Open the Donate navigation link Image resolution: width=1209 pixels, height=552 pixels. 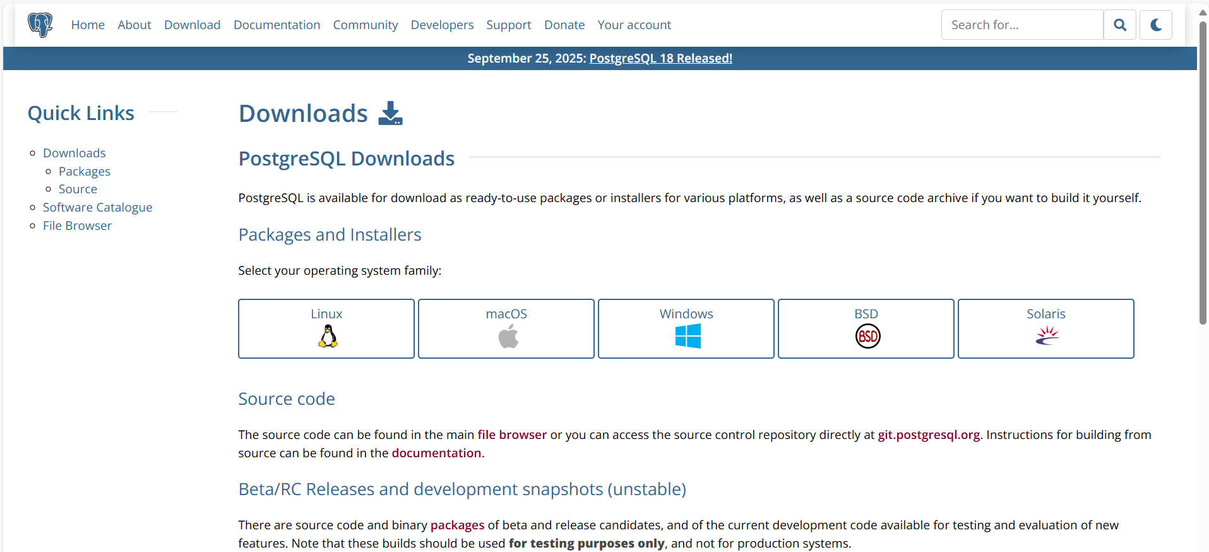[x=564, y=25]
